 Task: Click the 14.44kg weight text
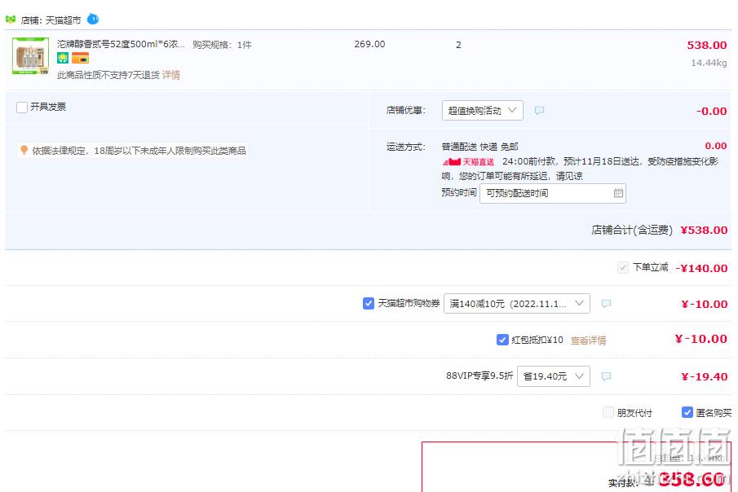pyautogui.click(x=709, y=63)
